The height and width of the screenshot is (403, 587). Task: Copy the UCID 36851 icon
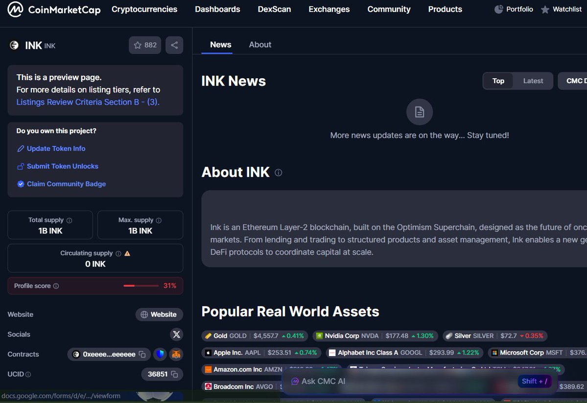point(174,374)
